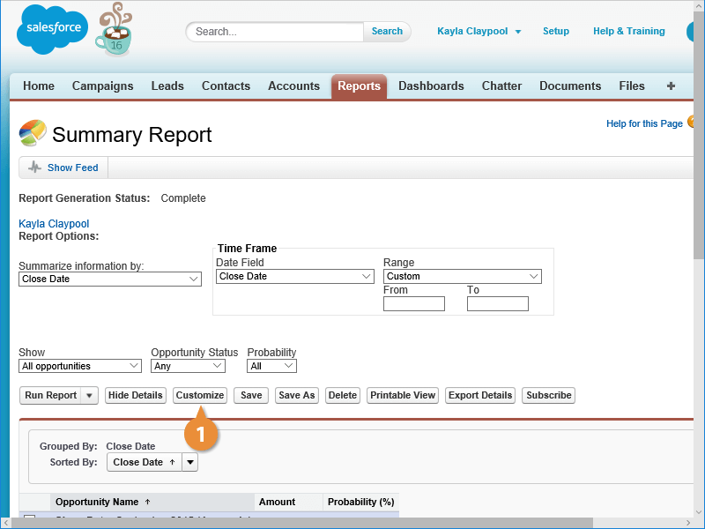705x529 pixels.
Task: Open the Dashboards tab
Action: (431, 86)
